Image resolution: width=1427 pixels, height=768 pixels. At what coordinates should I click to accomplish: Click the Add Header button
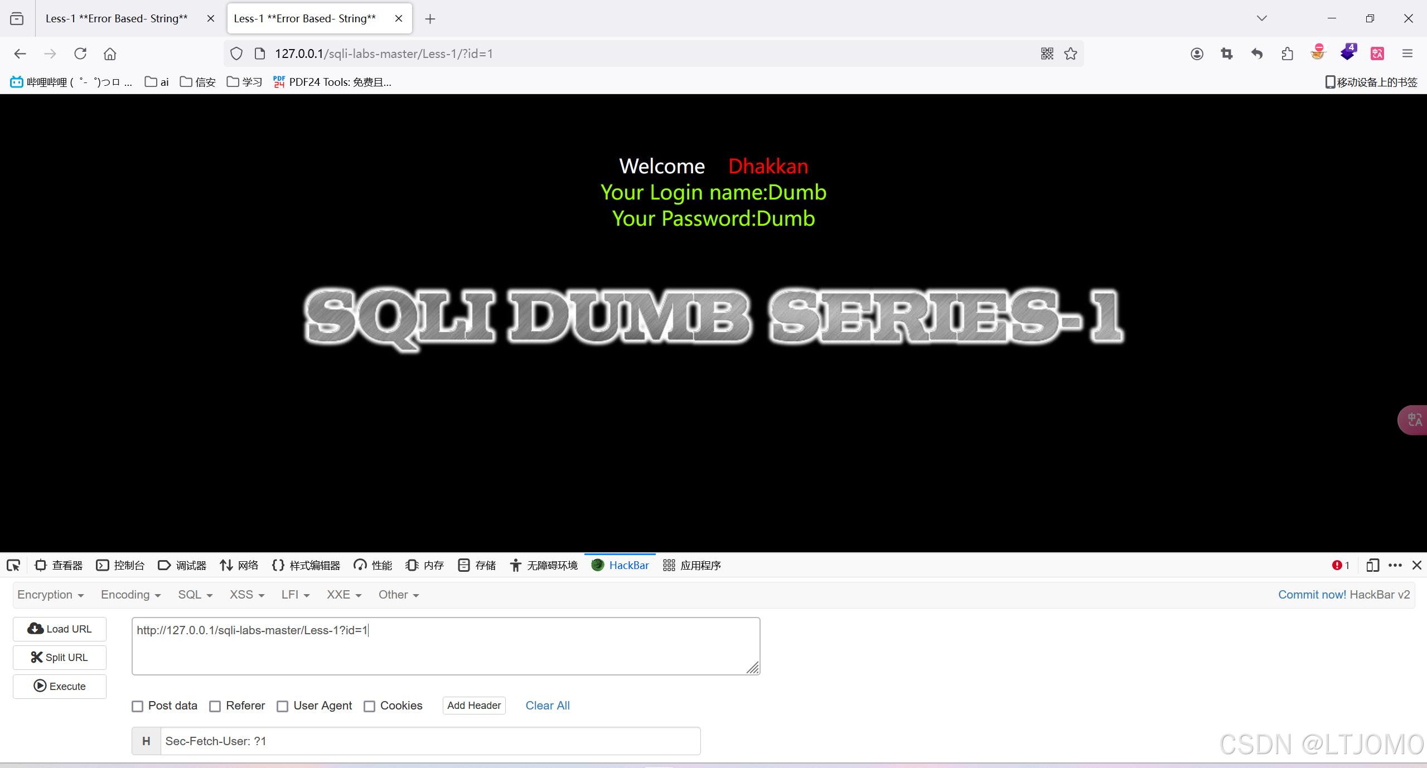tap(474, 706)
